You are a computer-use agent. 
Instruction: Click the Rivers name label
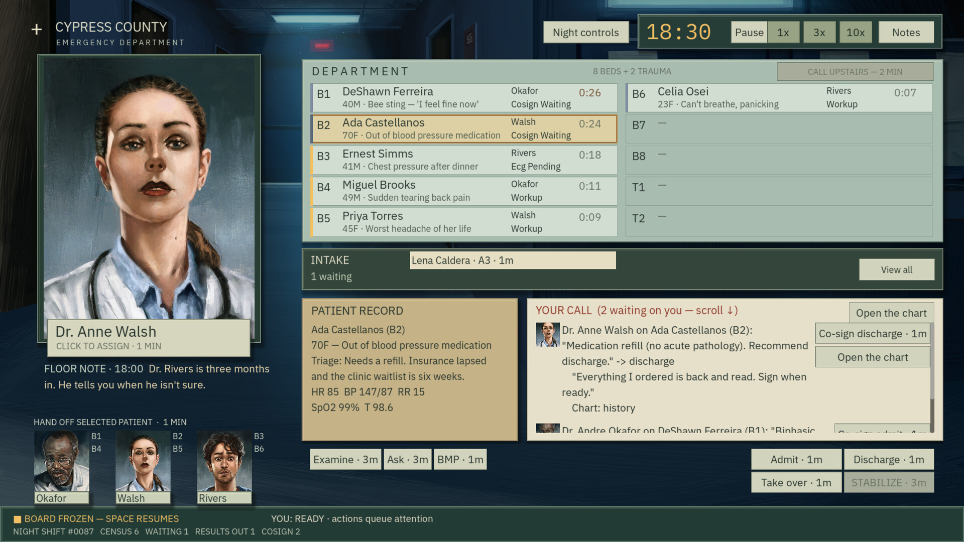224,498
